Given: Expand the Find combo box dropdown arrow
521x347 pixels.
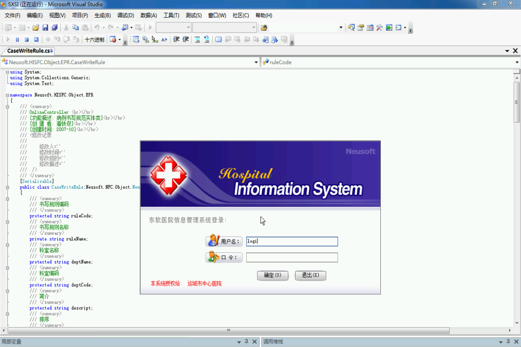Looking at the screenshot, I should (x=341, y=28).
